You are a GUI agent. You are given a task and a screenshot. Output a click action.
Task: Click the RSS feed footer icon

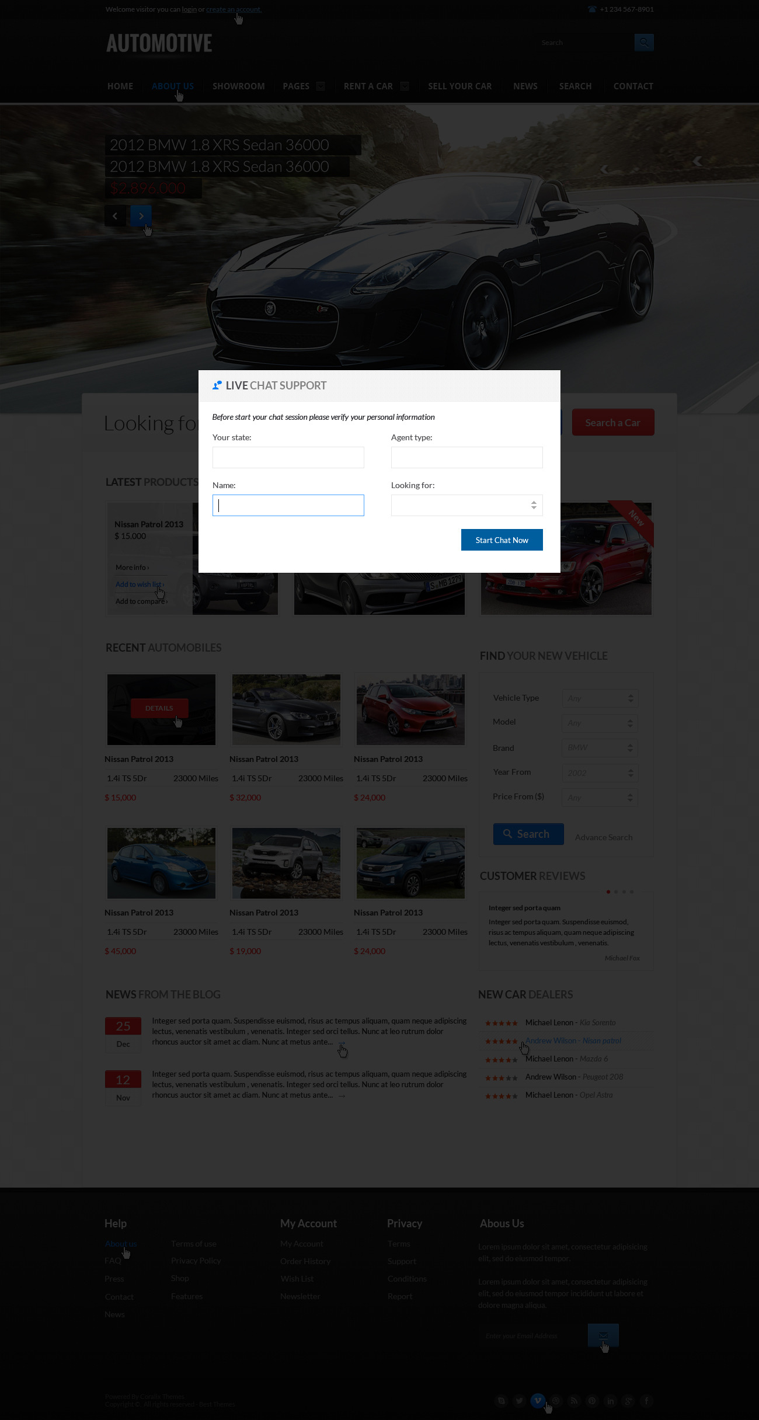574,1401
